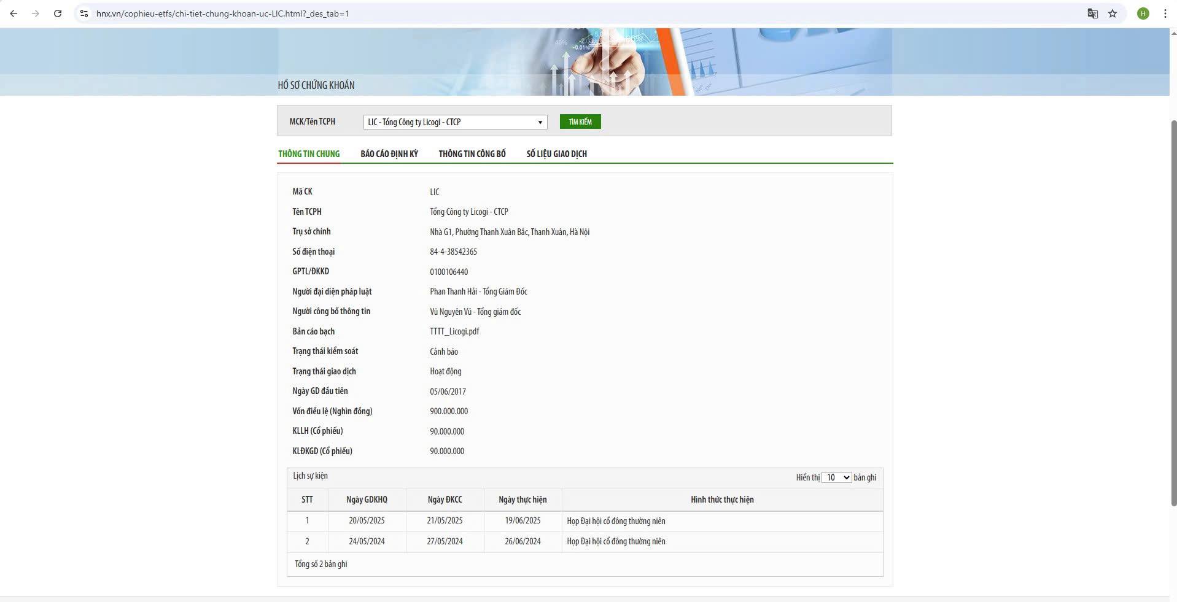Click the first trading date 05/06/2017
The width and height of the screenshot is (1177, 602).
pyautogui.click(x=448, y=392)
